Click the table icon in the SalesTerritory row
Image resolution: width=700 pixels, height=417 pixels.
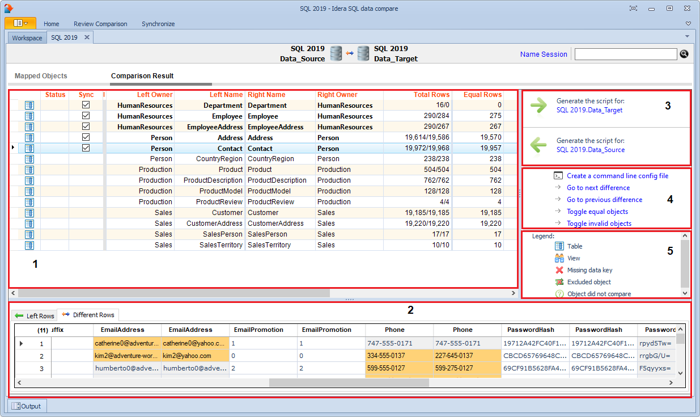[x=29, y=245]
